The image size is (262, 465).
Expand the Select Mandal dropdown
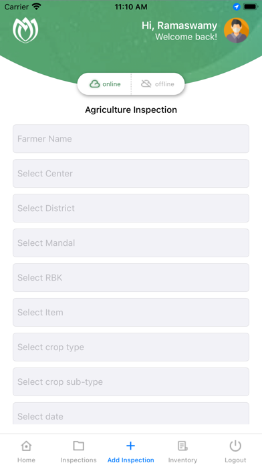click(131, 243)
